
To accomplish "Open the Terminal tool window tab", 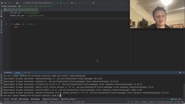I will click(x=36, y=99).
